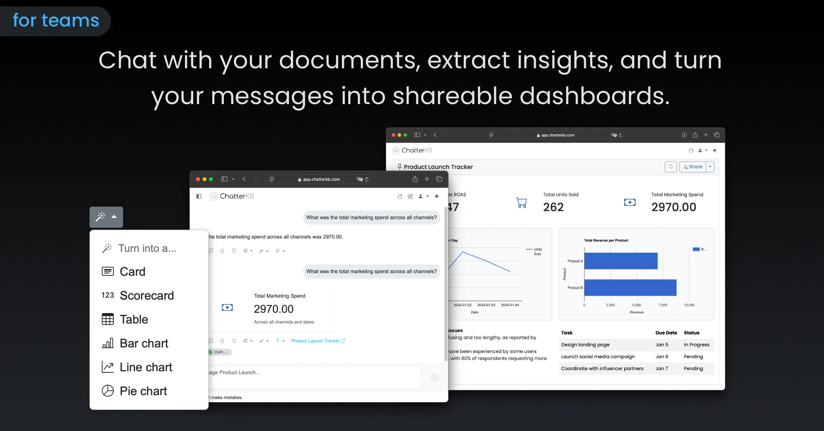Copy the scorecard answer with copy icon
Image resolution: width=824 pixels, height=431 pixels.
point(211,341)
